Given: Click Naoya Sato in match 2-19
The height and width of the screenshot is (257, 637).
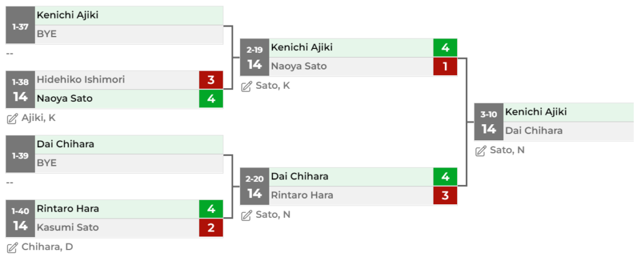Looking at the screenshot, I should 299,66.
